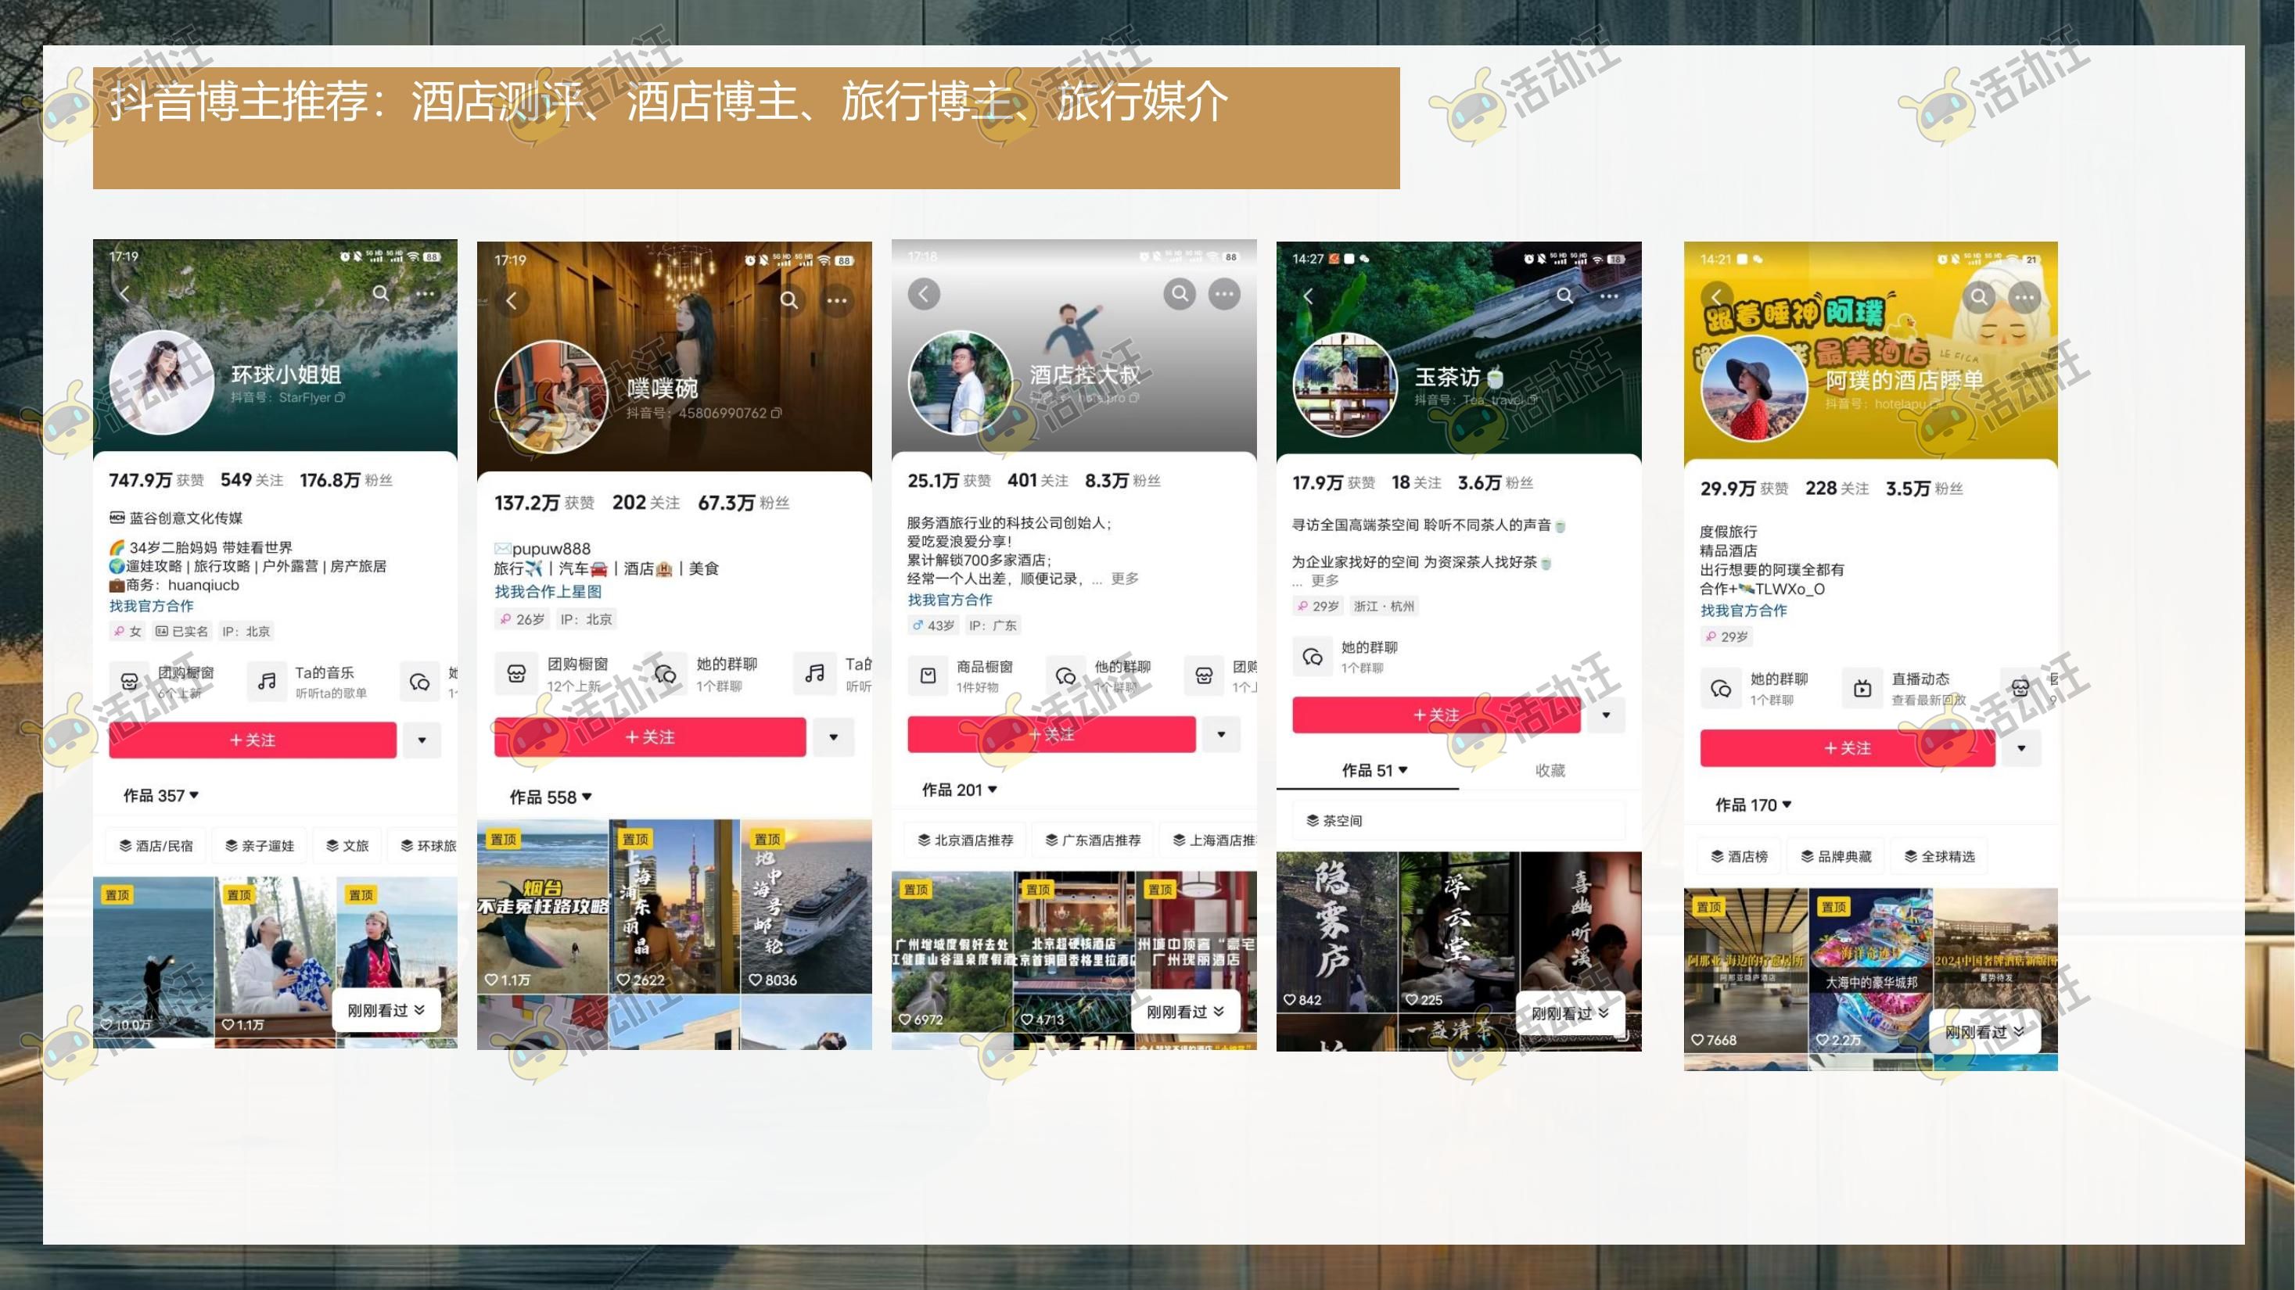This screenshot has width=2295, height=1290.
Task: Open 他的群聊 icon on 酒店控大叔 profile
Action: [1065, 675]
